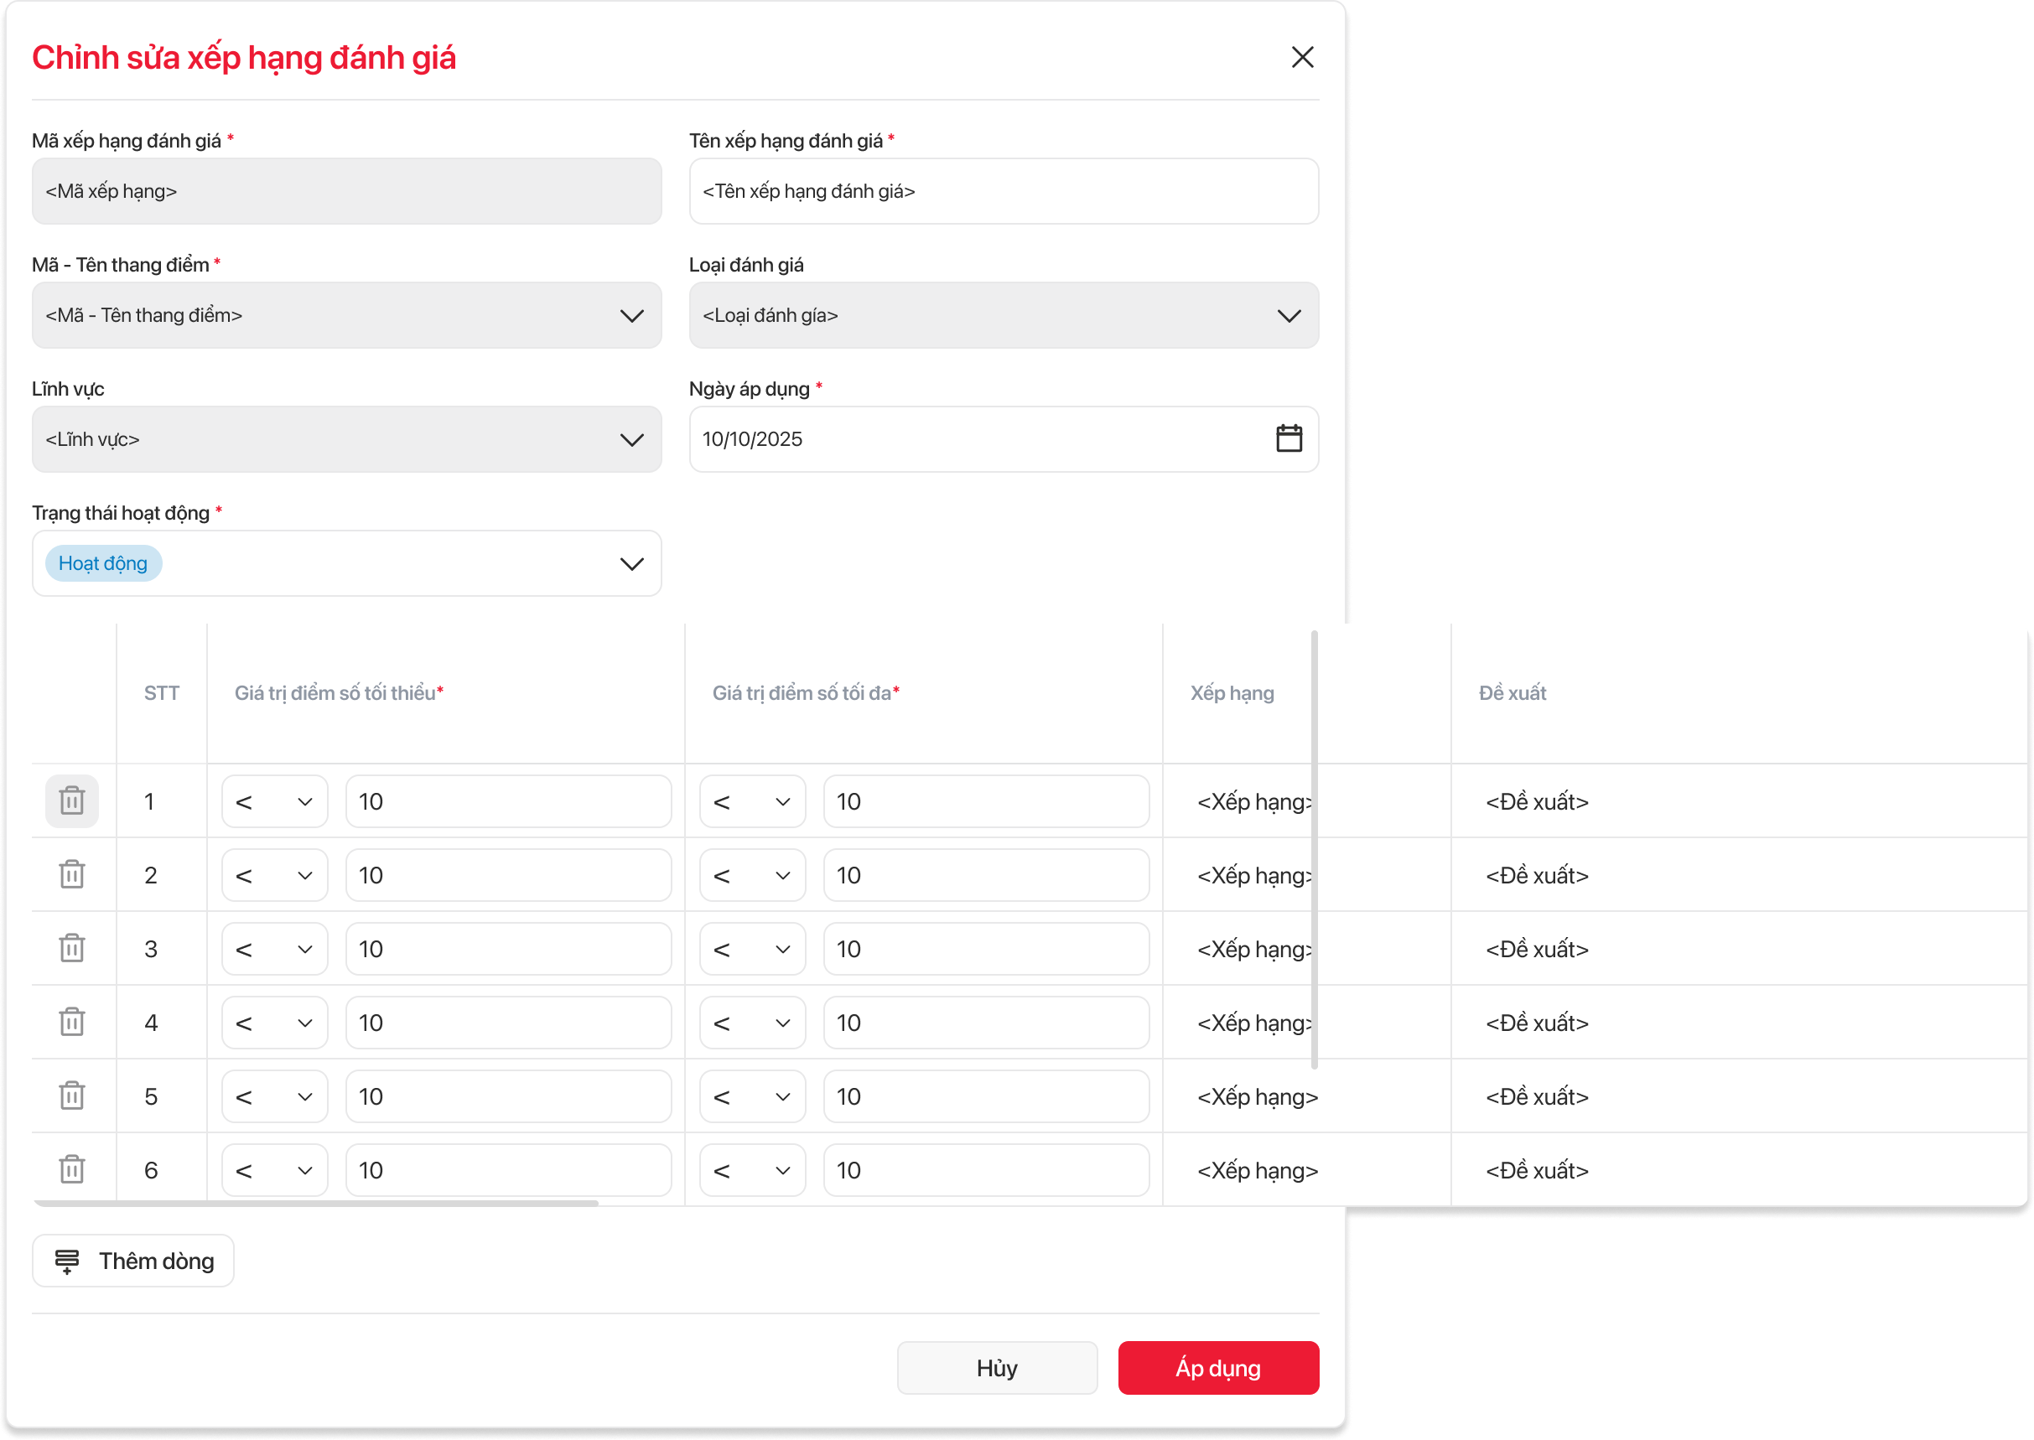Click Tên xếp hạng đánh giá field

[1003, 192]
